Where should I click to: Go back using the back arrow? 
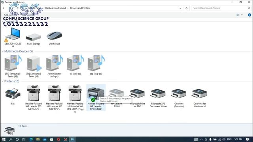(4, 8)
